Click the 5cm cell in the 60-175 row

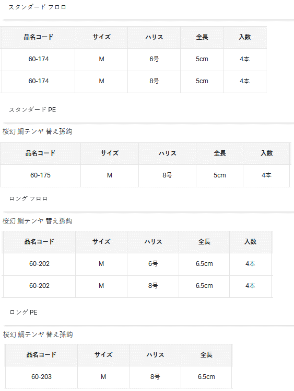220,175
